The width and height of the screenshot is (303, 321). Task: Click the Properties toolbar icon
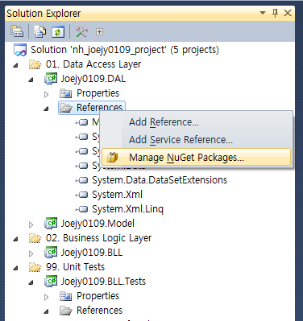tap(17, 31)
